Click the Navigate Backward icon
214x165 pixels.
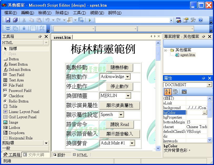tap(70, 20)
